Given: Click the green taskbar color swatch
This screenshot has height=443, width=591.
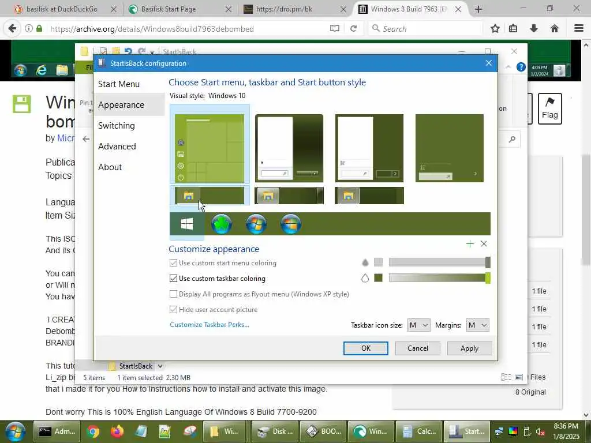Looking at the screenshot, I should 378,278.
